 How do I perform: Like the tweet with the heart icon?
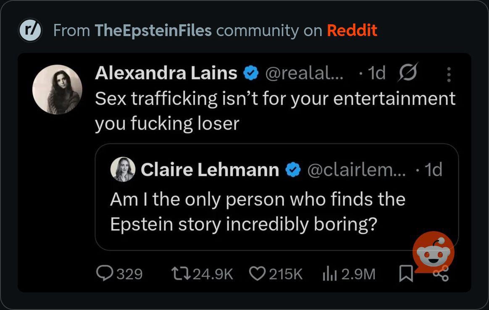(x=257, y=273)
